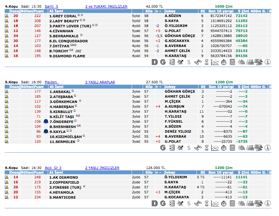Click the dollar sign icon under race 5
The height and width of the screenshot is (216, 279).
pyautogui.click(x=189, y=147)
